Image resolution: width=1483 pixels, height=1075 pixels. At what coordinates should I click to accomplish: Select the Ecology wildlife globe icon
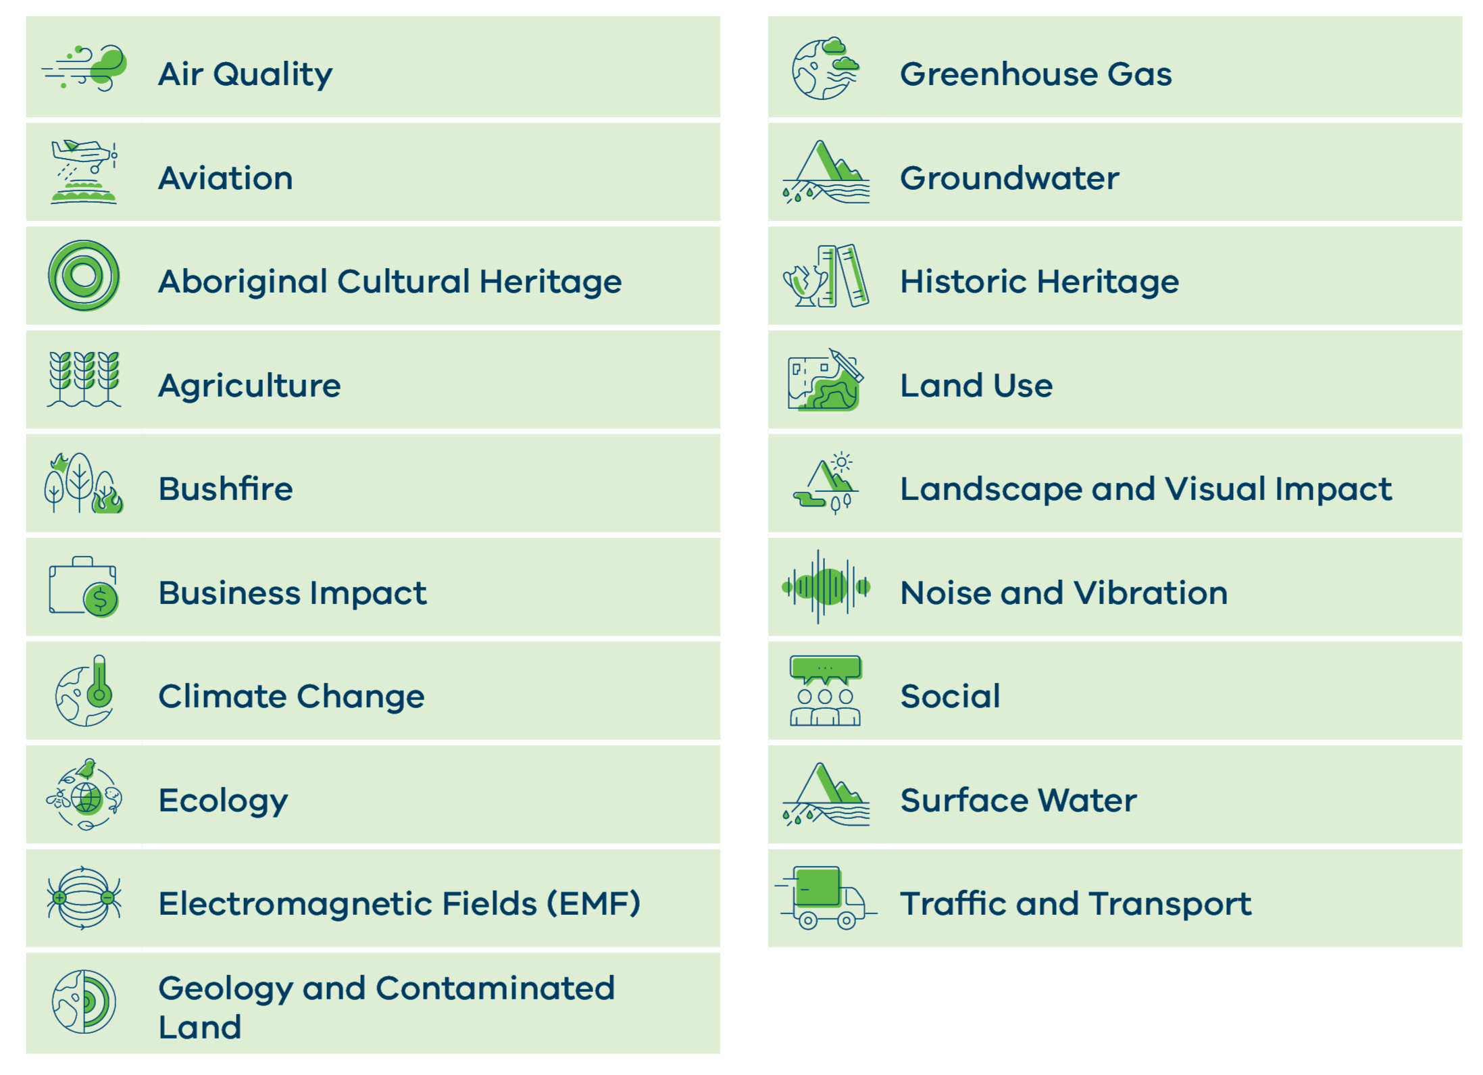click(x=84, y=795)
